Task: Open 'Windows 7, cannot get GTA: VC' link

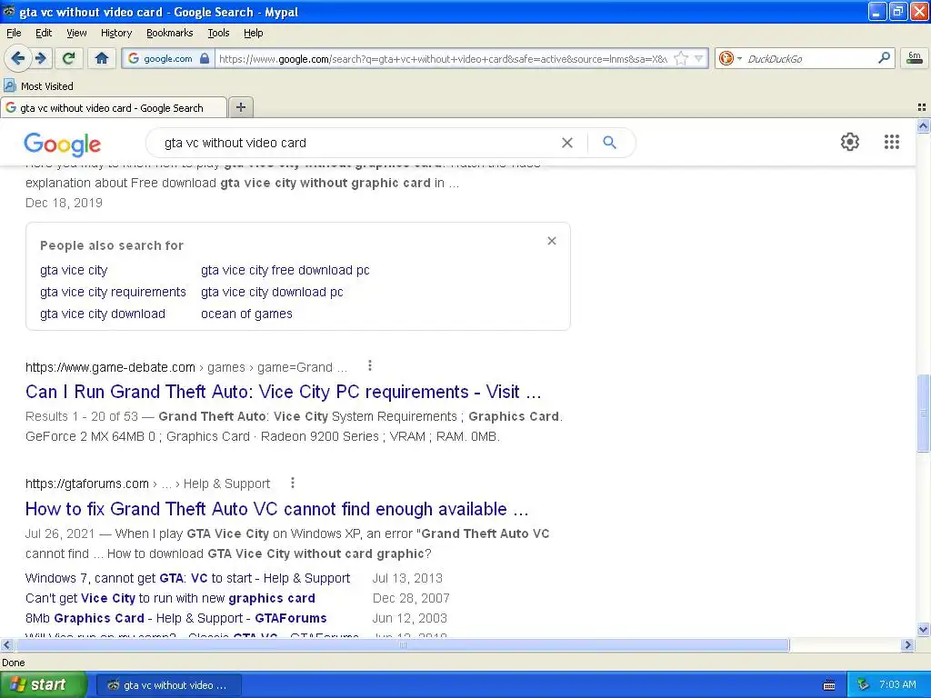Action: click(x=187, y=578)
